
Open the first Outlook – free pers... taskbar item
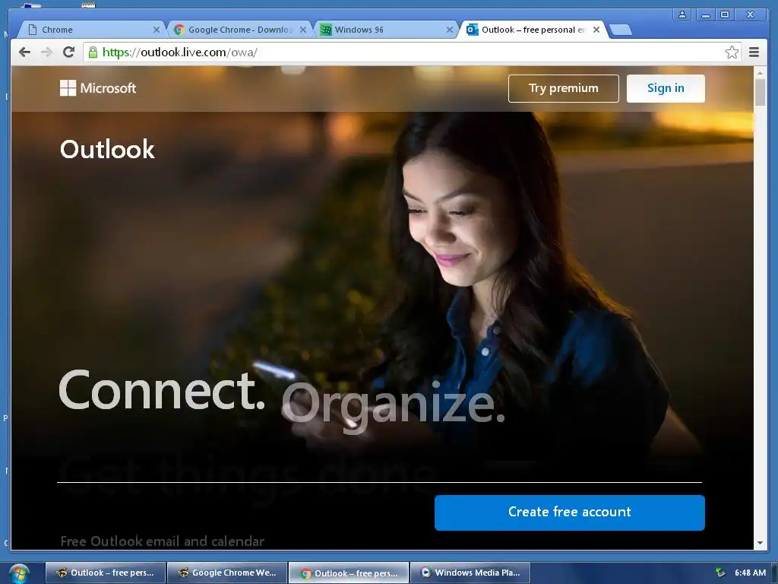tap(105, 573)
